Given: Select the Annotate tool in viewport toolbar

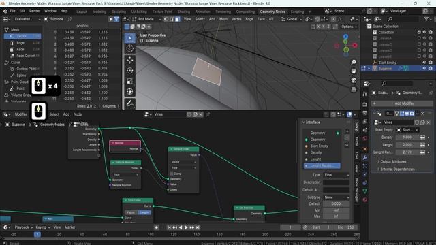Looking at the screenshot, I should coord(129,103).
